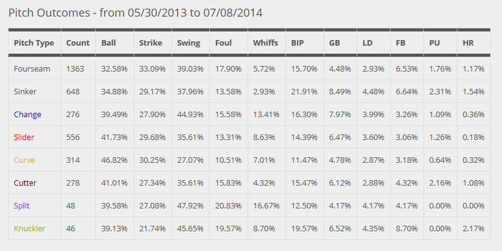The height and width of the screenshot is (251, 502).
Task: Select the purple Split link
Action: 22,206
